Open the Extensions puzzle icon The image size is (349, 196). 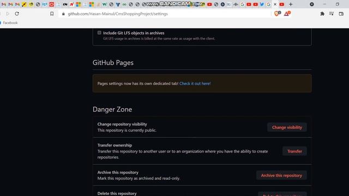pyautogui.click(x=322, y=14)
